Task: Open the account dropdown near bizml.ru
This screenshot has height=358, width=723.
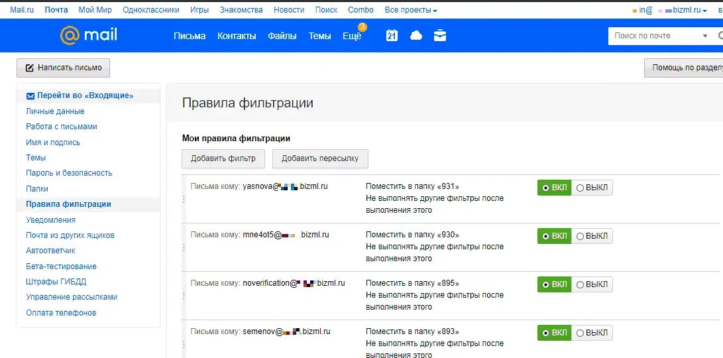Action: pos(704,11)
